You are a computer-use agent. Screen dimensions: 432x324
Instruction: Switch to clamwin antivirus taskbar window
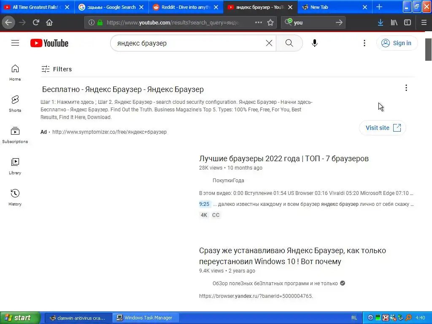coord(78,318)
